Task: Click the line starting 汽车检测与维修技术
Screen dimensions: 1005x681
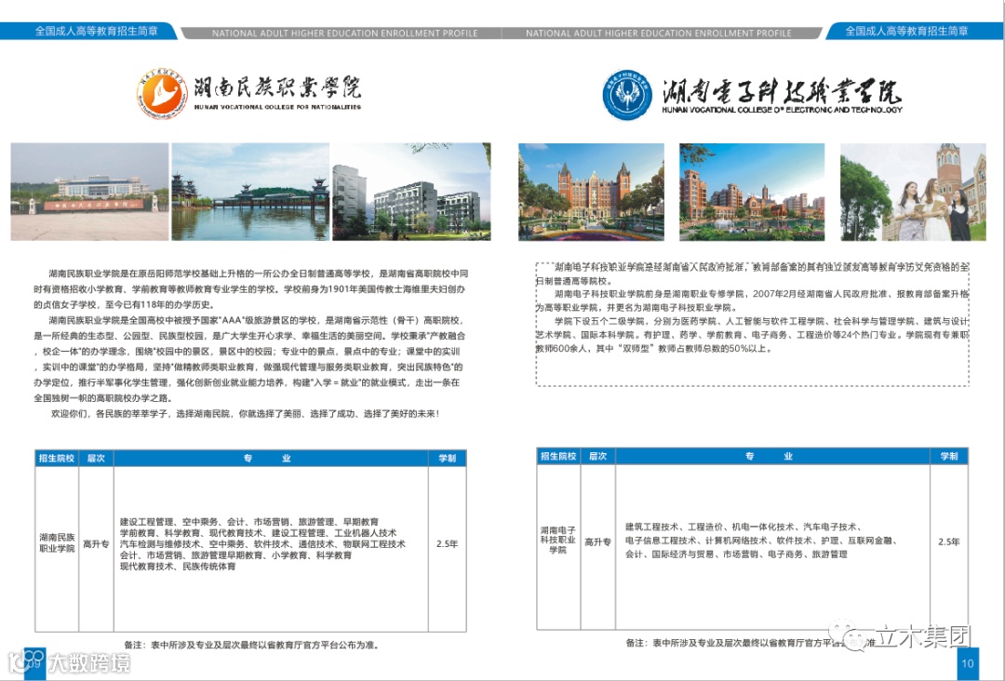Action: [262, 544]
